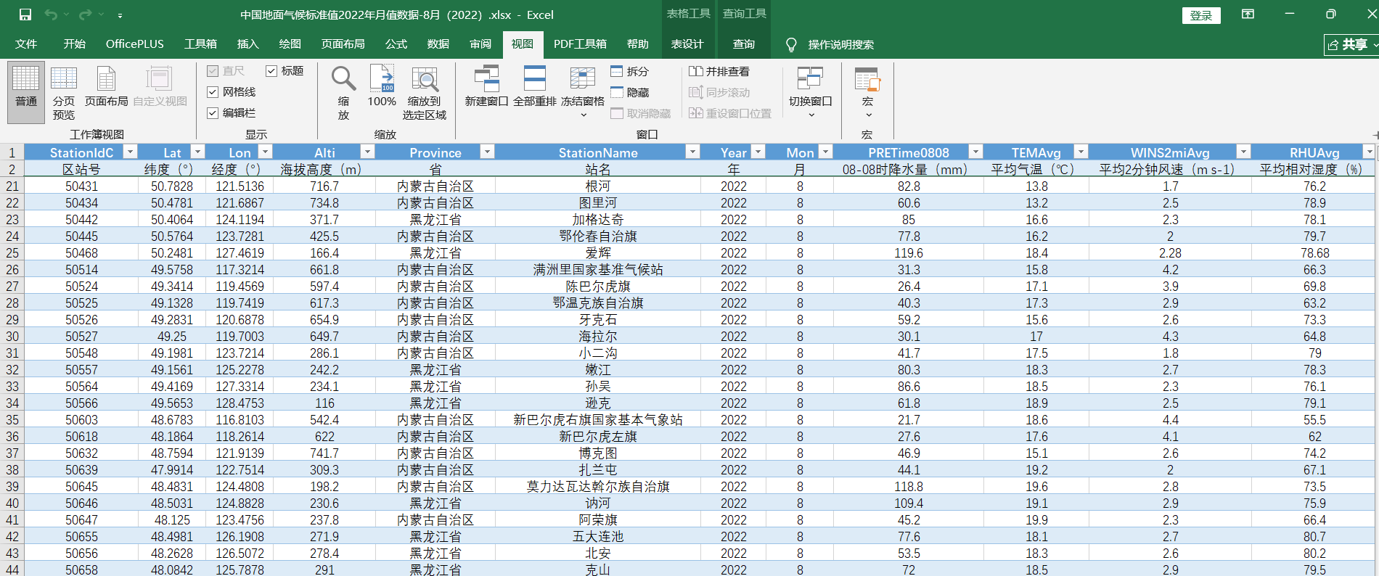The image size is (1379, 576).
Task: Click the Redo arrow icon
Action: 85,15
